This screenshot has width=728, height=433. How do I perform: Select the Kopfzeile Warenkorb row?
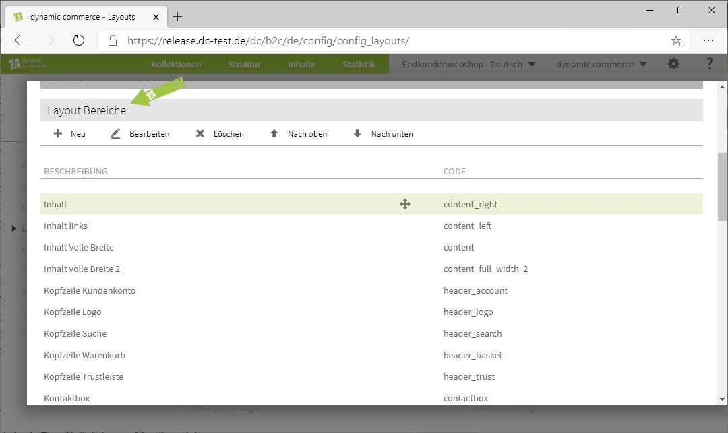[x=371, y=355]
